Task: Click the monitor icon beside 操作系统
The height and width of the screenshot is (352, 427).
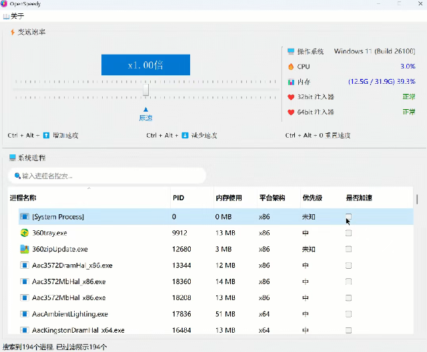Action: (x=291, y=51)
